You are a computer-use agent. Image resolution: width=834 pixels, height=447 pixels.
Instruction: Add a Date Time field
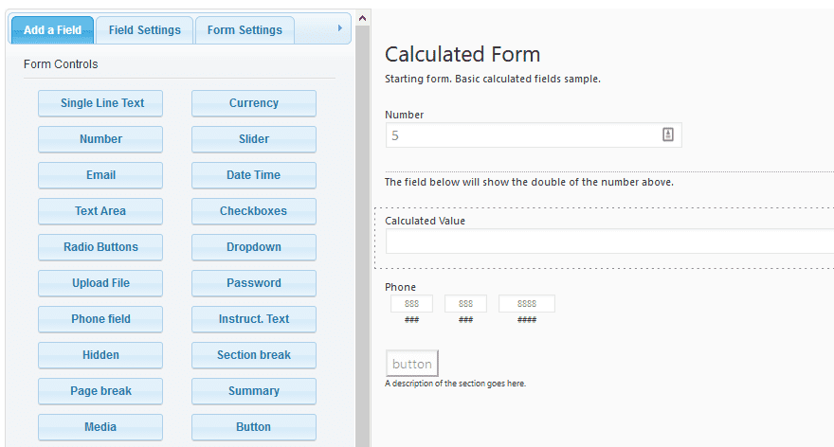click(254, 175)
